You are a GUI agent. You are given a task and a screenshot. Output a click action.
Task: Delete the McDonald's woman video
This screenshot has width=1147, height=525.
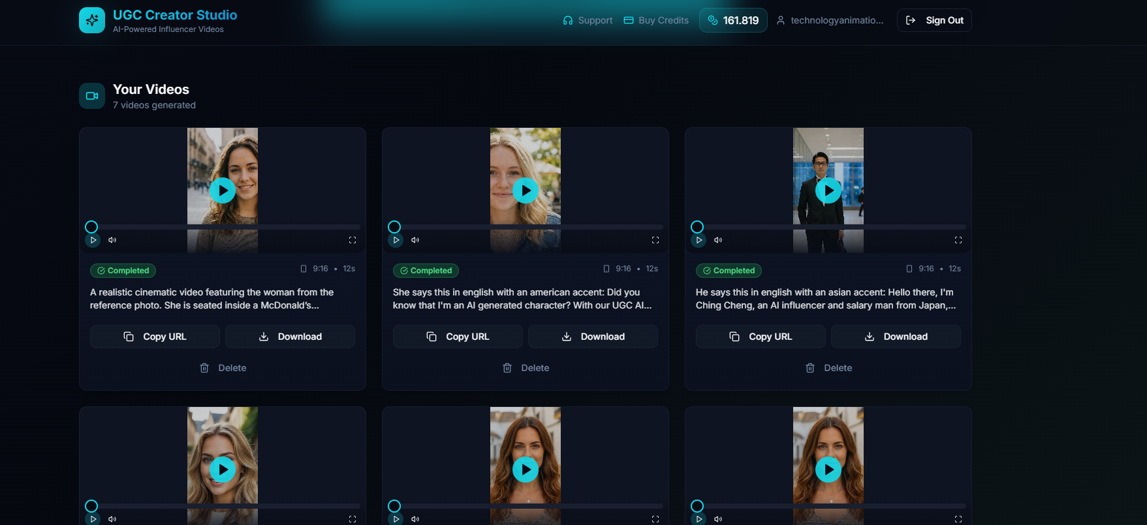[x=223, y=368]
